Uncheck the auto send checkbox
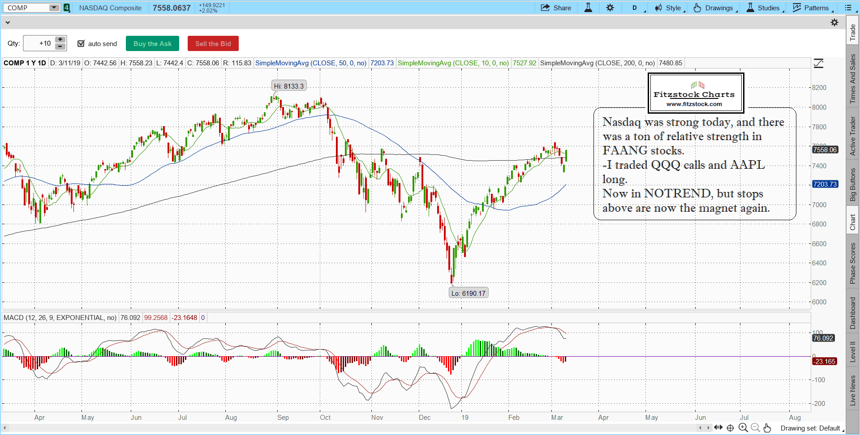The height and width of the screenshot is (435, 860). tap(81, 43)
